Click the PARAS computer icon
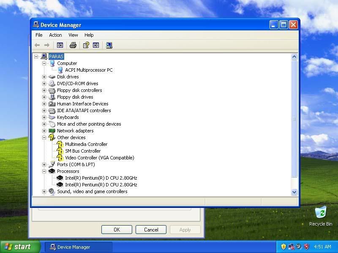This screenshot has height=253, width=338. pos(44,57)
